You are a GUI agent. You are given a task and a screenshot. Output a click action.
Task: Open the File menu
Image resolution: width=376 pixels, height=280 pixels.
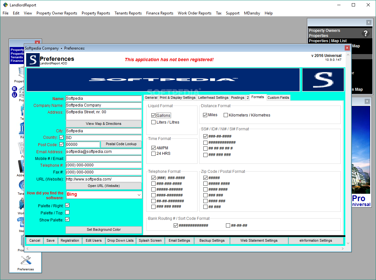5,13
